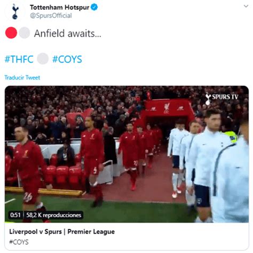Click Traducir Tweet to translate
The height and width of the screenshot is (253, 253).
[x=22, y=77]
